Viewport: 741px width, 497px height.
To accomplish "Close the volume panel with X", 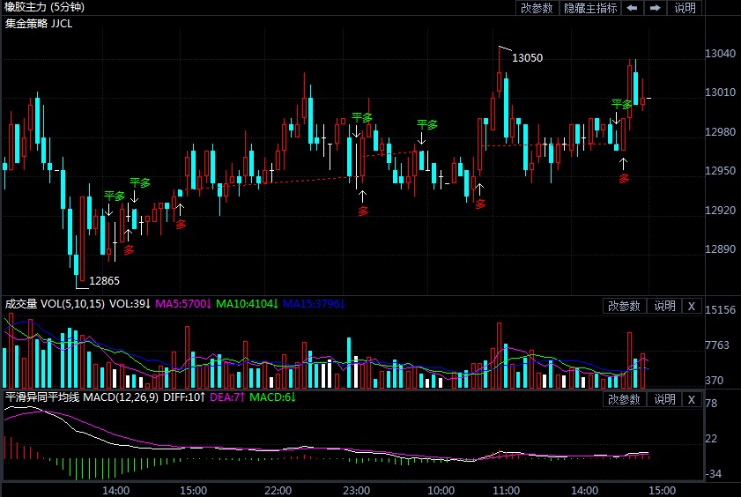I will pos(691,306).
